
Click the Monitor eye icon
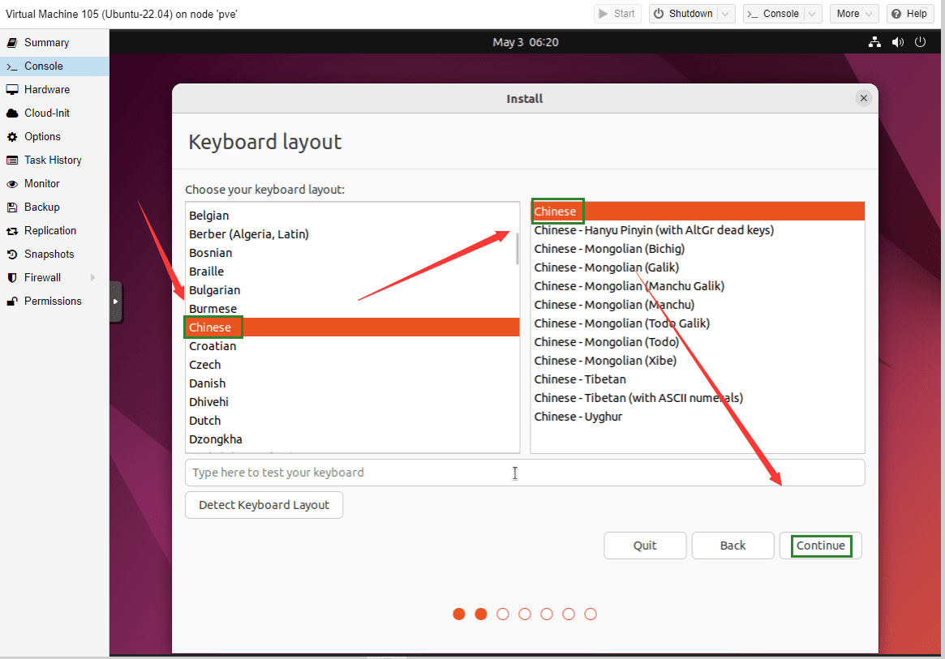pyautogui.click(x=12, y=184)
